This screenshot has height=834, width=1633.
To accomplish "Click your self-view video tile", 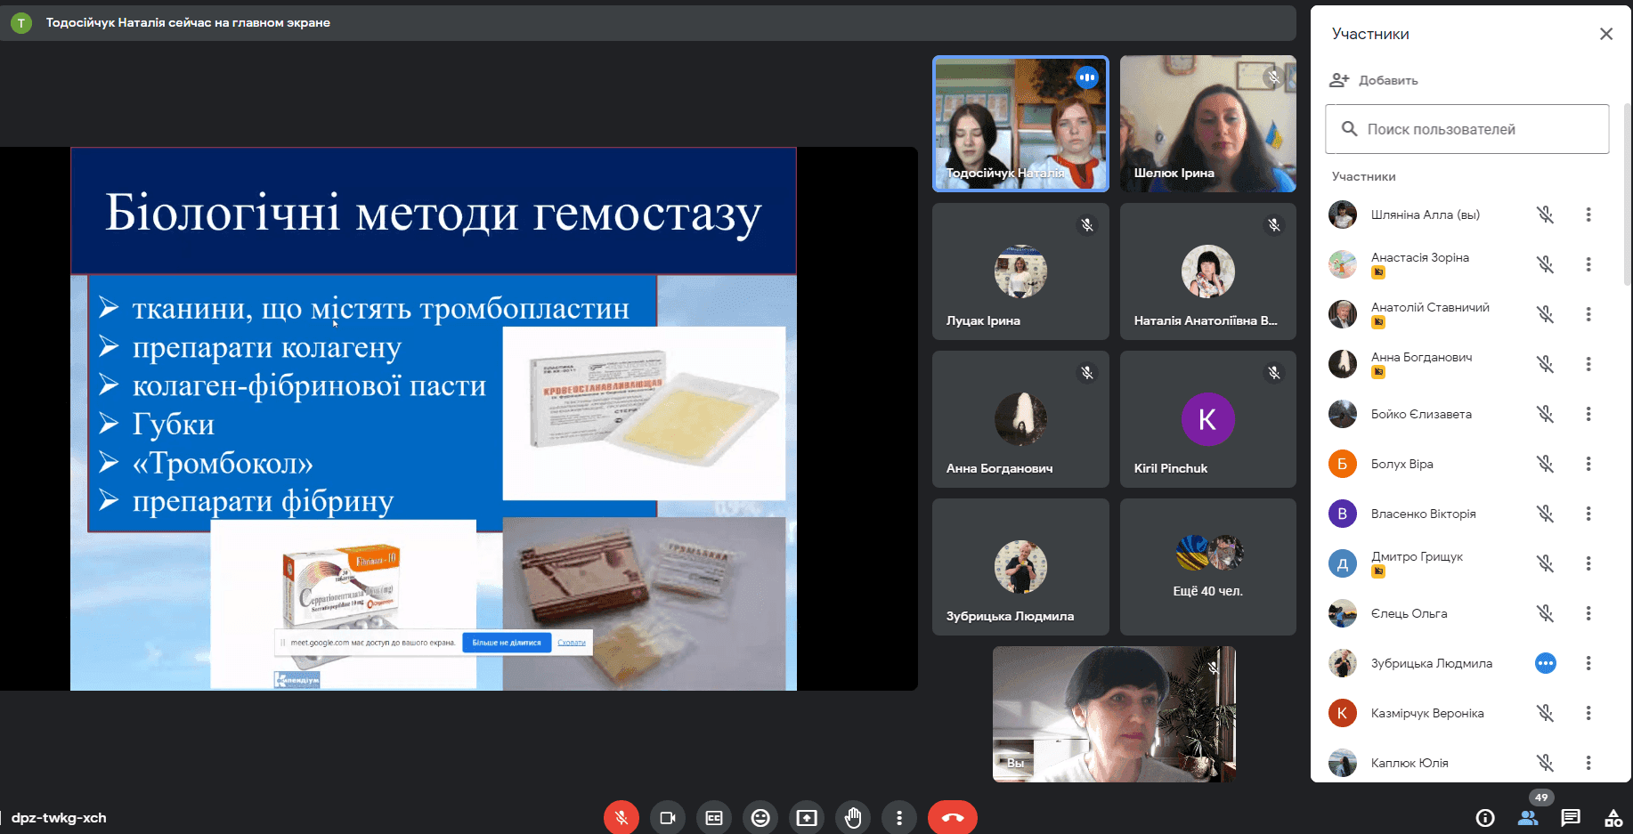I will click(x=1114, y=714).
